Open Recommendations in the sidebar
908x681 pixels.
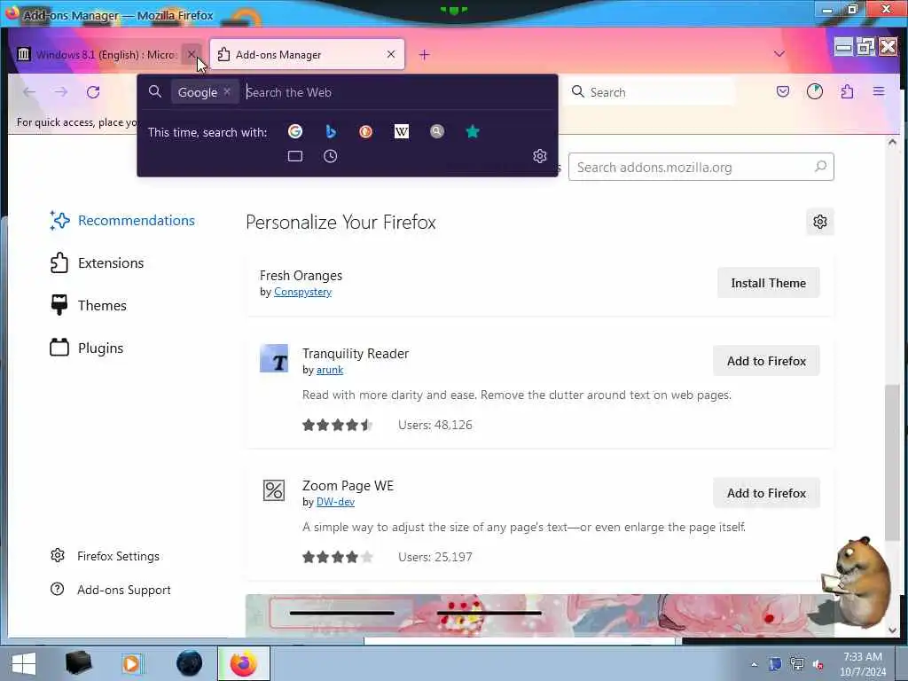coord(122,221)
